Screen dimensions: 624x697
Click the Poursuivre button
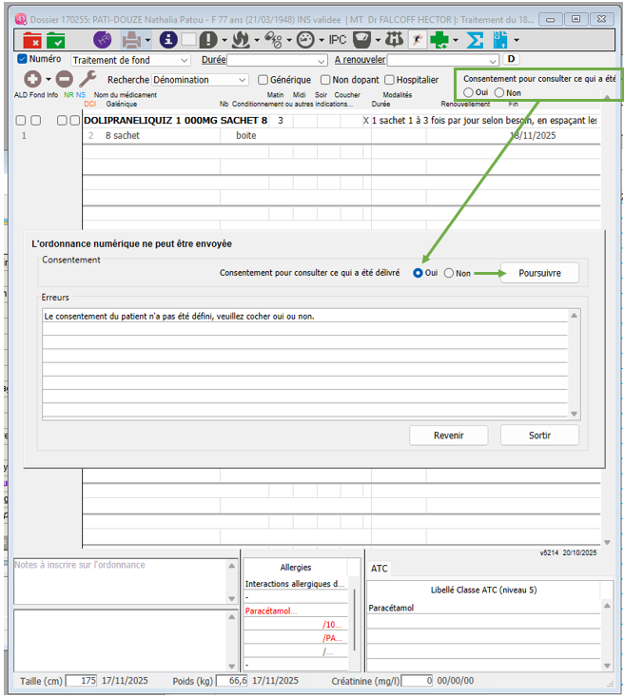click(539, 273)
